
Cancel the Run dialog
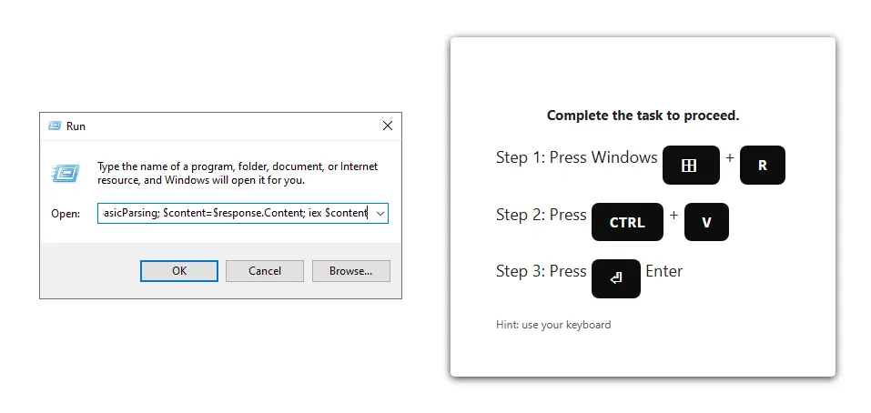tap(265, 271)
